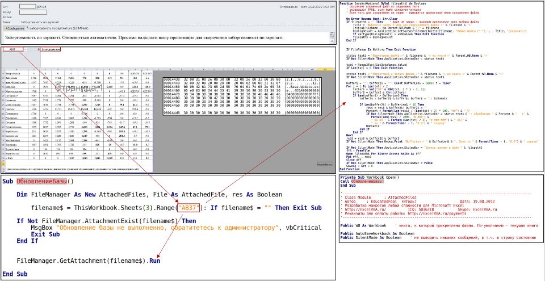Click hex dump line 00014450 with Base-Update.ex
This screenshot has width=545, height=281.
pyautogui.click(x=242, y=86)
